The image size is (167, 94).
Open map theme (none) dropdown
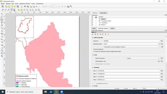143,58
